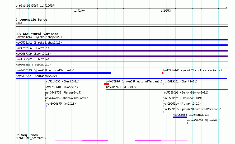Select the short red bar under nsv4065996

(x=106, y=84)
